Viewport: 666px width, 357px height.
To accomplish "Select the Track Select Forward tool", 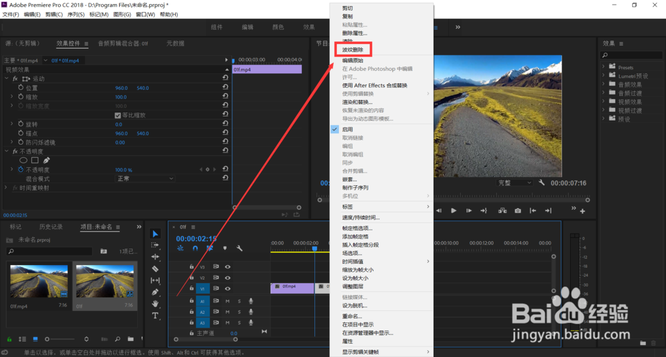I will point(155,245).
